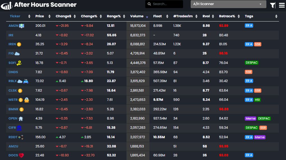
Task: Sort by the Range% column
Action: 124,16
